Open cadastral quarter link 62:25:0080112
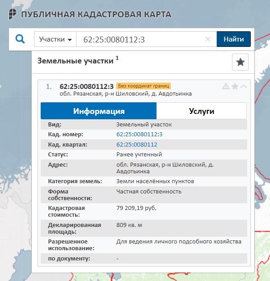The image size is (270, 281). (x=137, y=144)
